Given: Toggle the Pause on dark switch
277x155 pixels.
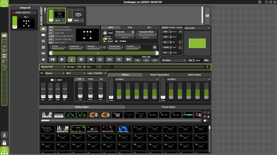Looking at the screenshot, I should tap(105, 39).
